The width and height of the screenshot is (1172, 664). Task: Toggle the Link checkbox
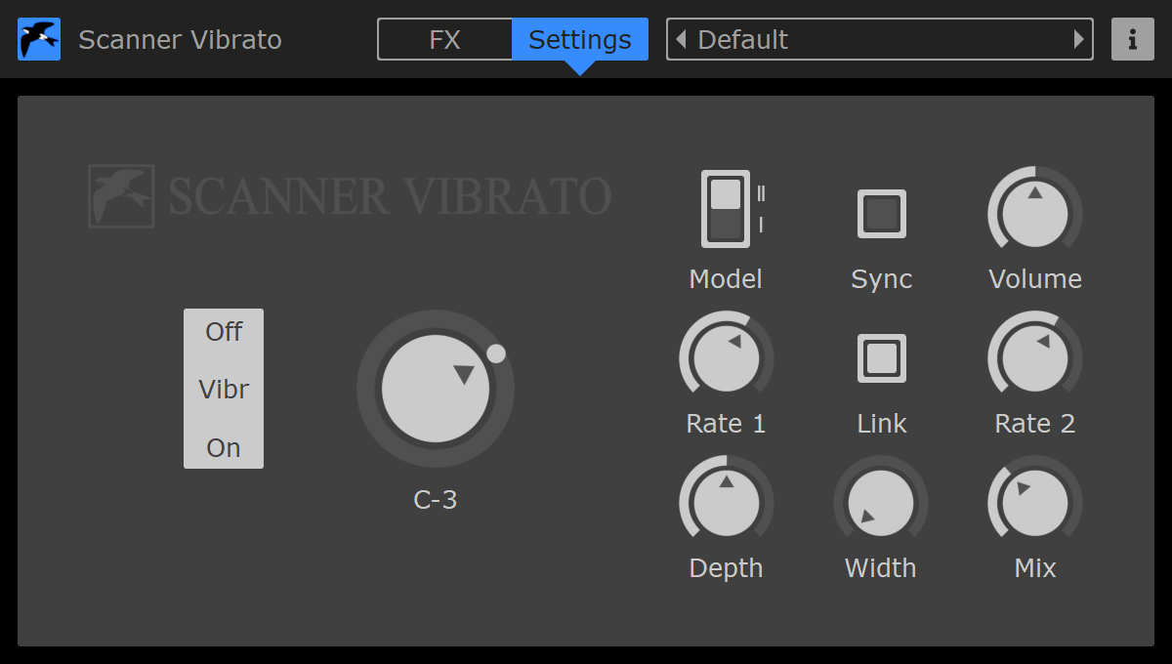882,358
